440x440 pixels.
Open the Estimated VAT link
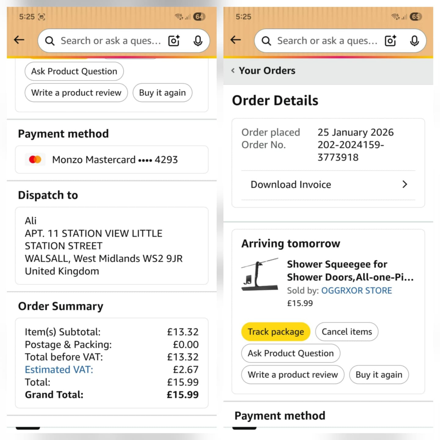59,369
